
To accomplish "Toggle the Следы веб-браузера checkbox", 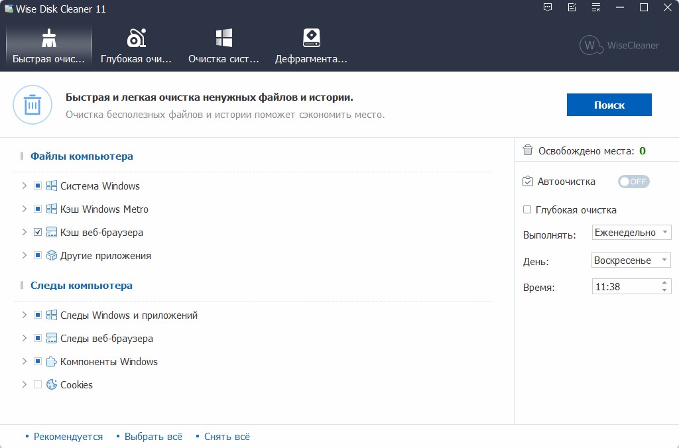I will (38, 339).
